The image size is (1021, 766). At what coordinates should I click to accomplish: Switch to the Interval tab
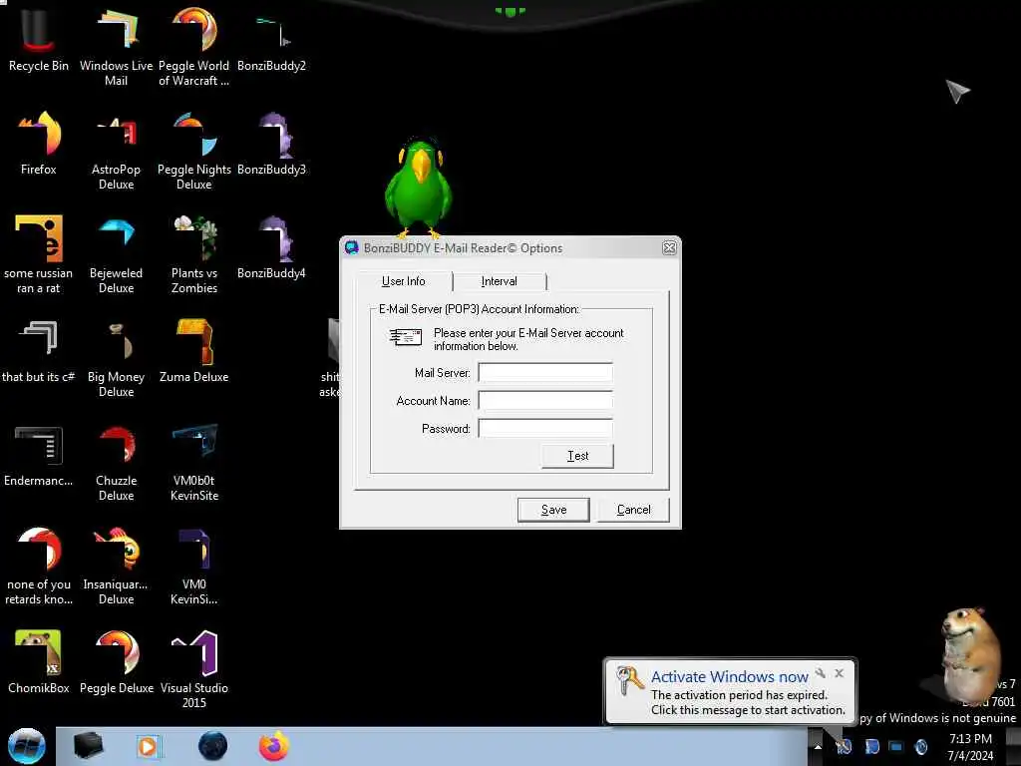click(500, 281)
